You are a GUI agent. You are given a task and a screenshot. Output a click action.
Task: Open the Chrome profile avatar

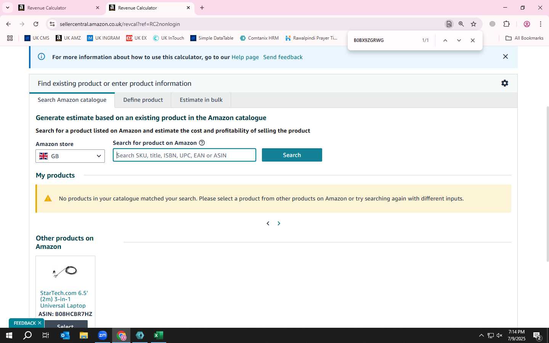(x=527, y=24)
